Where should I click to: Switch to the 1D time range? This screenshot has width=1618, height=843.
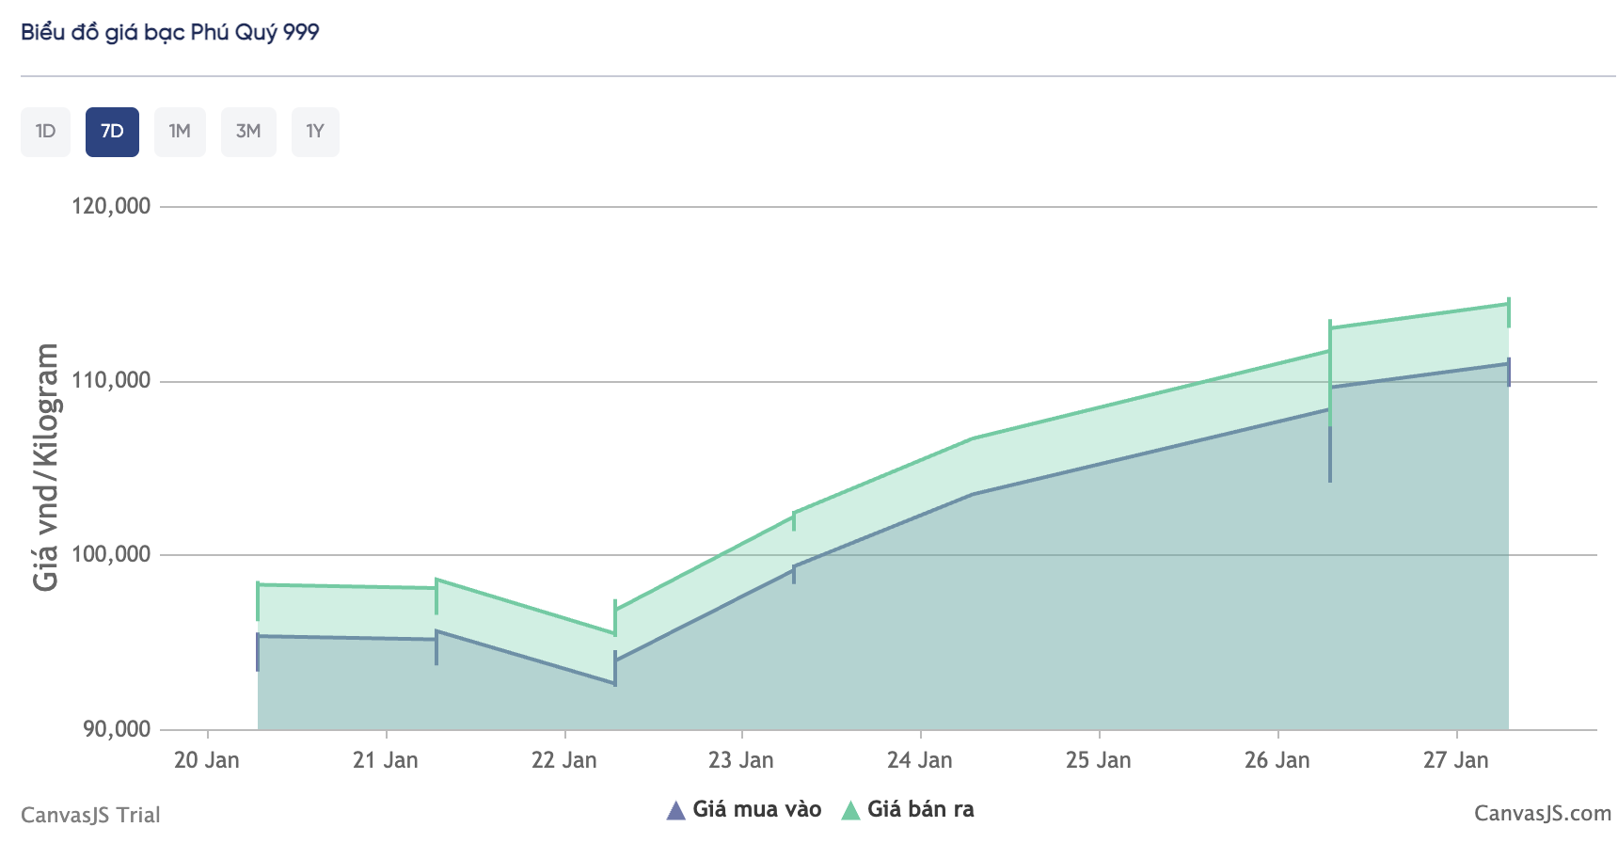45,132
